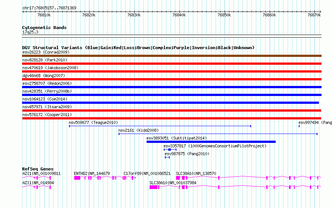Viewport: 332px width, 208px height.
Task: Open the nsv576172 Cooper2011 variant label
Action: click(x=47, y=115)
